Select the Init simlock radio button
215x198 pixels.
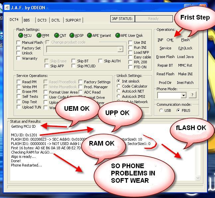(x=119, y=81)
